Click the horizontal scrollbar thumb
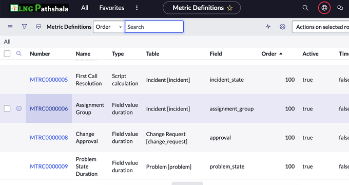This screenshot has height=185, width=349. tap(187, 183)
